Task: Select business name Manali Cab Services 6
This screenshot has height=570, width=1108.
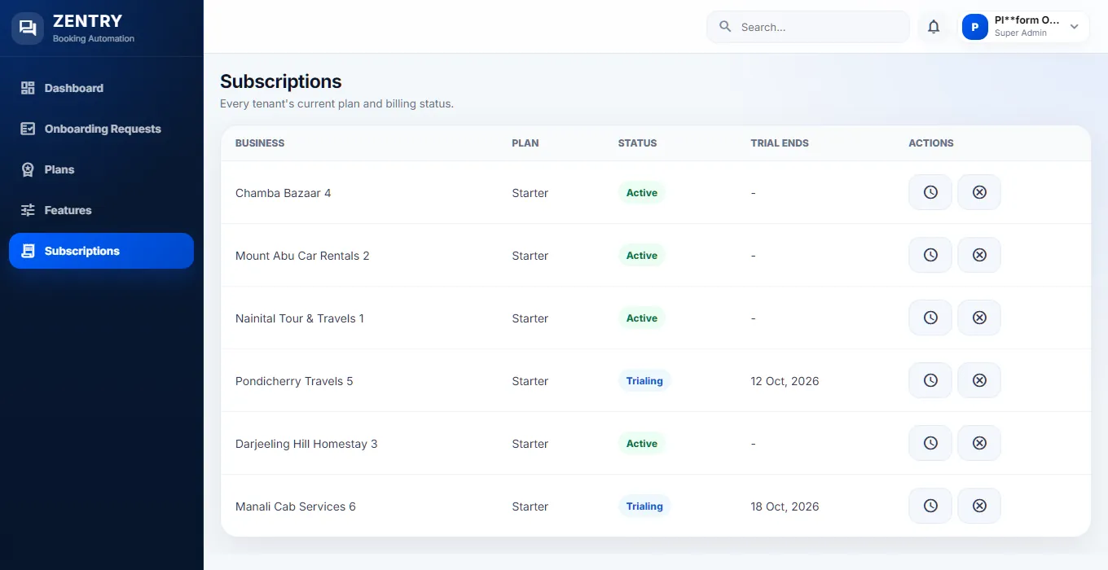Action: click(296, 506)
